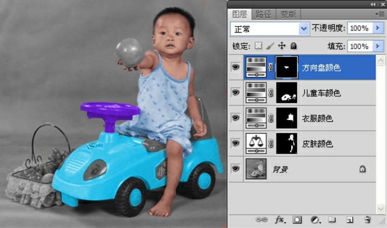Image resolution: width=387 pixels, height=228 pixels.
Task: Toggle lock image pixels brush icon
Action: pos(270,46)
